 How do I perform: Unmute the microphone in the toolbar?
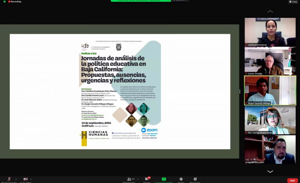9,179
